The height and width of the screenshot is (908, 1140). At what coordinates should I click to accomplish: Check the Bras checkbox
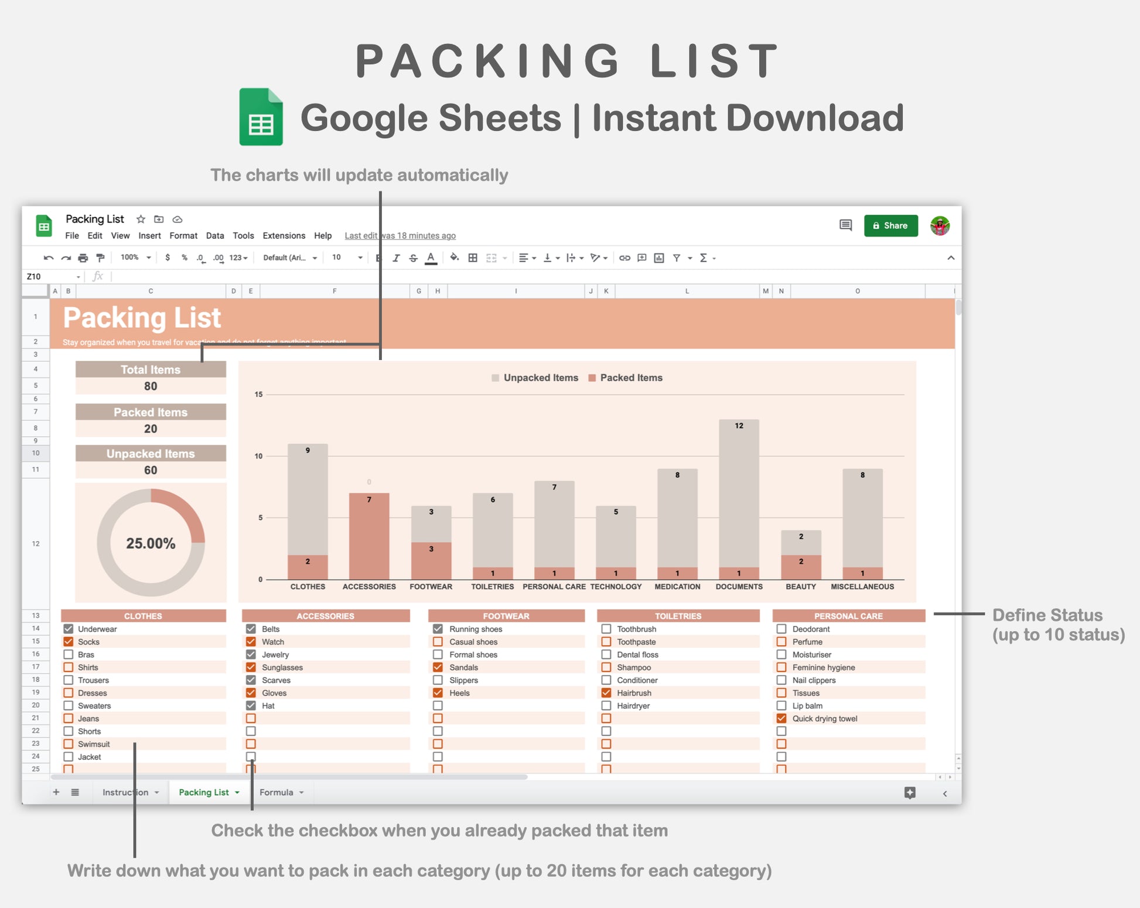[x=69, y=655]
